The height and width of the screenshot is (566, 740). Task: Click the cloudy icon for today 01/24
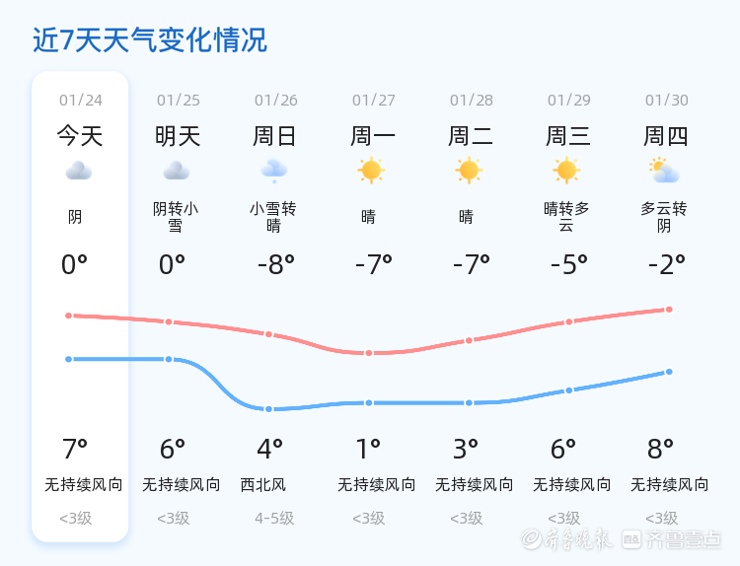(79, 171)
